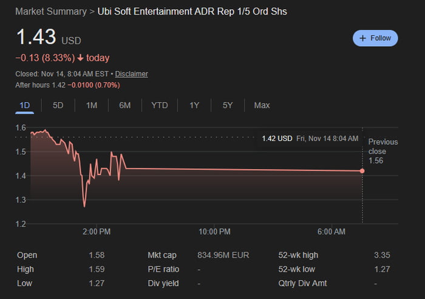
Task: Click the chart's lowest price dip
Action: tap(84, 207)
